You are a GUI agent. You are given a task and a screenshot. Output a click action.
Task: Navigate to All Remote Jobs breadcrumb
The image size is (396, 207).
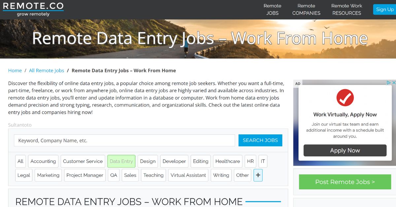tap(46, 70)
